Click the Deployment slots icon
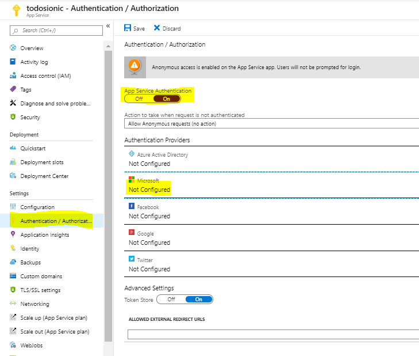The image size is (419, 356). pos(13,162)
